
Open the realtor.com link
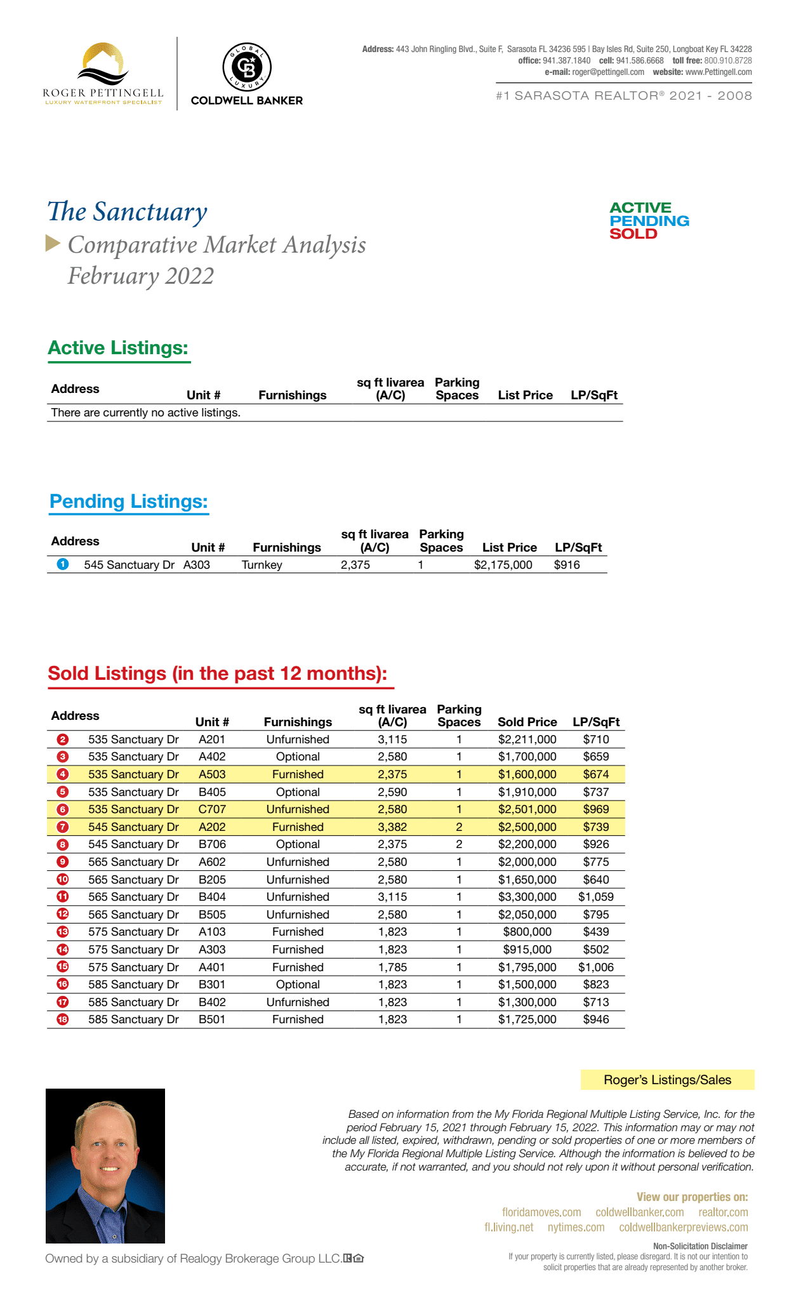point(723,1212)
